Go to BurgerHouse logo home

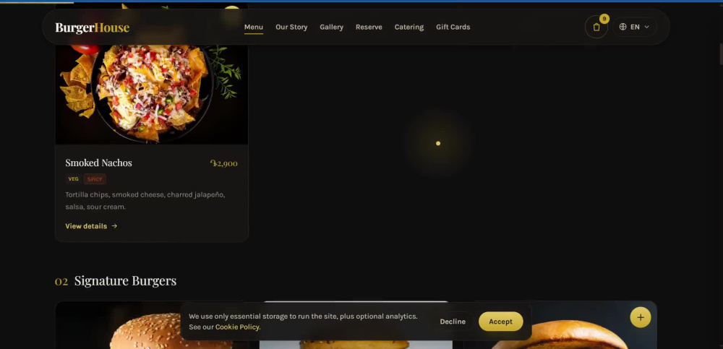point(93,27)
